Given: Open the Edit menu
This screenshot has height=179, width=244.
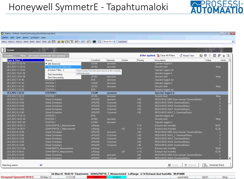Looking at the screenshot, I should pyautogui.click(x=12, y=38).
